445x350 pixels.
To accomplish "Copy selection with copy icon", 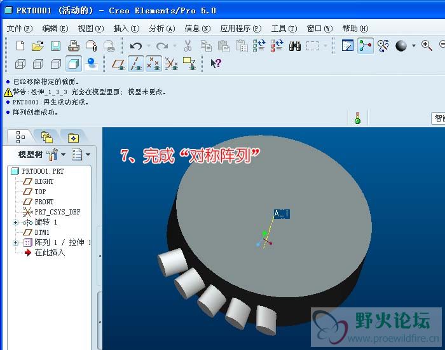I will pos(206,46).
